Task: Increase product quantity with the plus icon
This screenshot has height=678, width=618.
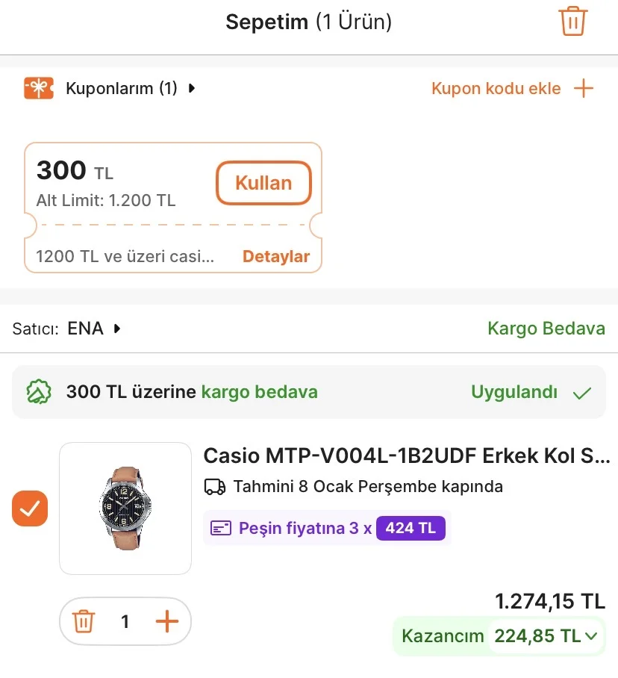Action: tap(167, 621)
